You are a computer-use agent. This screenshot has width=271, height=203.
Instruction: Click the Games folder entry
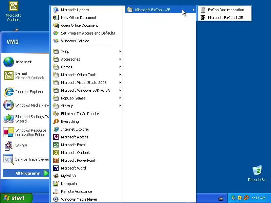(x=87, y=67)
